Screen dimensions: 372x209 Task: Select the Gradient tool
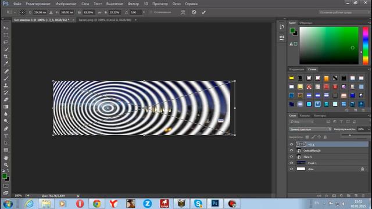6,107
